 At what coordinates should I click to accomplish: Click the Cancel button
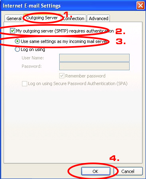(128, 171)
